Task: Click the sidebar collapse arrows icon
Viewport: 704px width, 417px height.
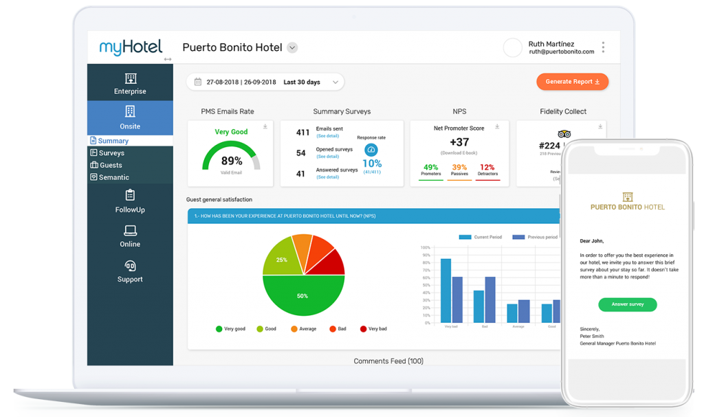Action: click(168, 59)
